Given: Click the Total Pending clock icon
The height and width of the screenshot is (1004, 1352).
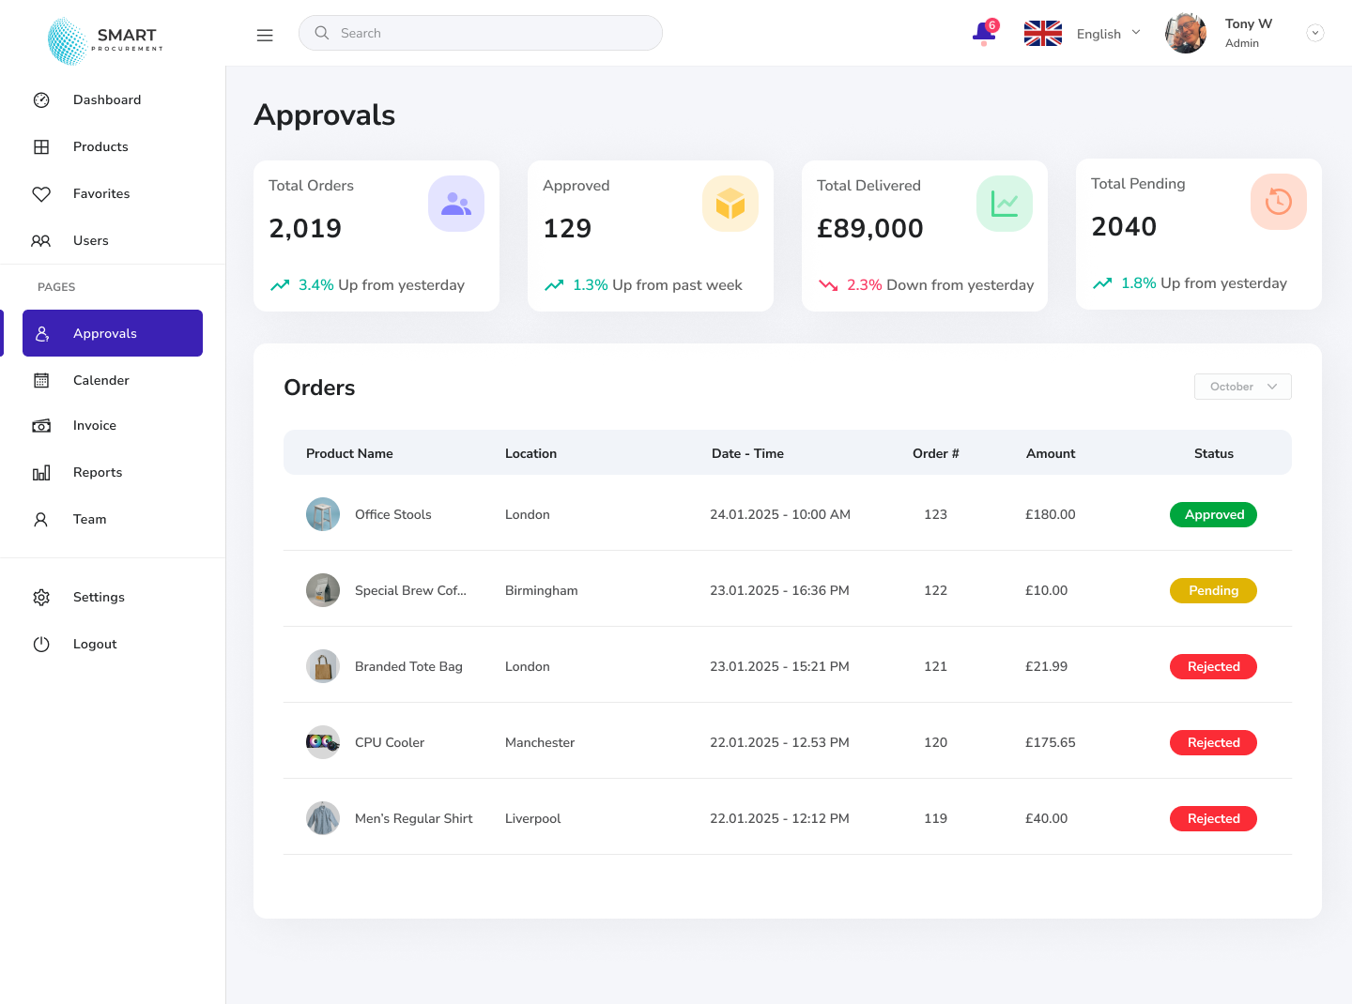Looking at the screenshot, I should point(1279,202).
